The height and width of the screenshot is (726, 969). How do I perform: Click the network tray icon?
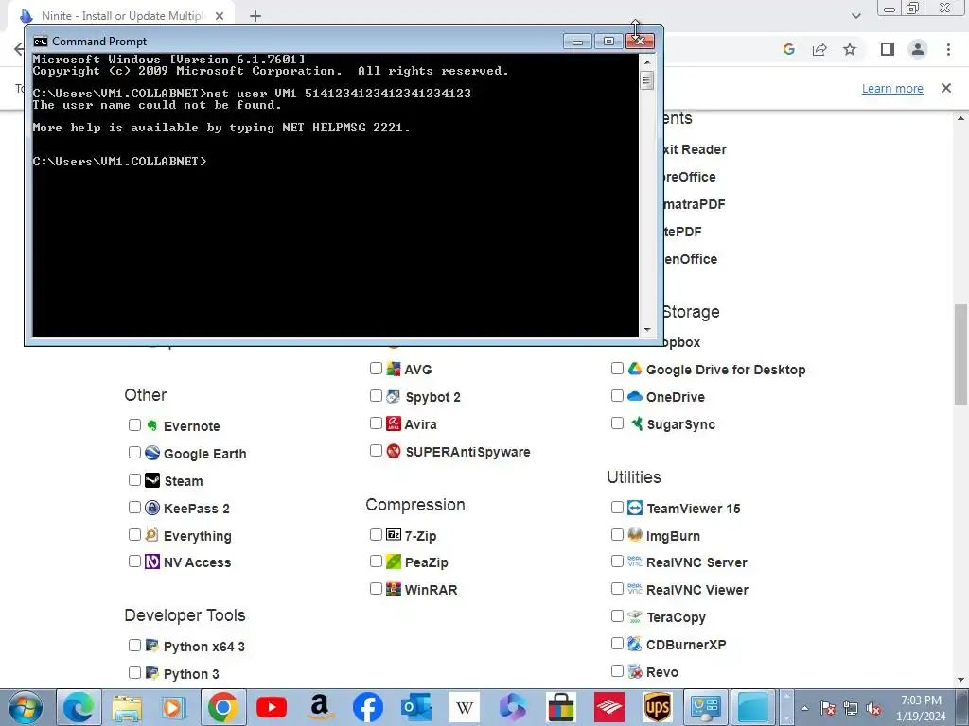pyautogui.click(x=851, y=709)
